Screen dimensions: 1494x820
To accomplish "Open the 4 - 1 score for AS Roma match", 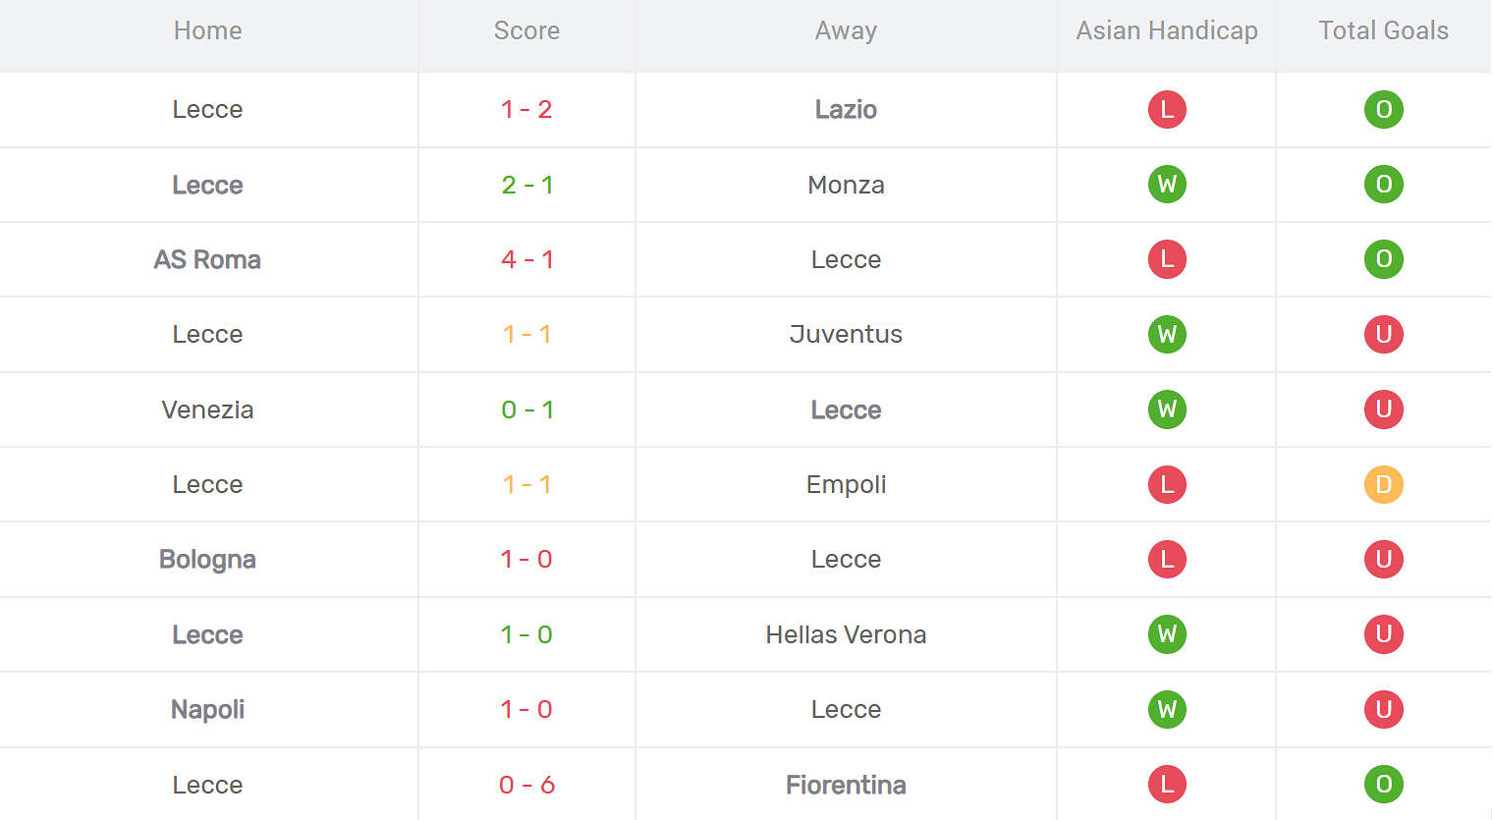I will point(527,259).
